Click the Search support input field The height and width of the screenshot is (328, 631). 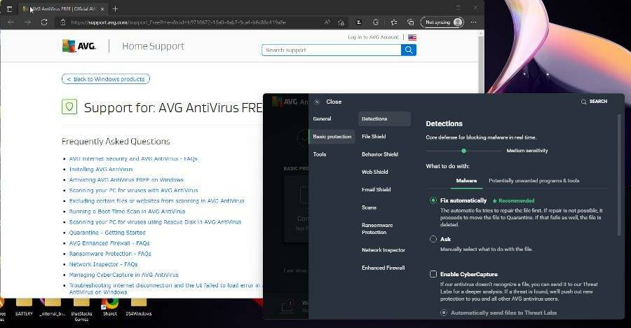(x=331, y=50)
